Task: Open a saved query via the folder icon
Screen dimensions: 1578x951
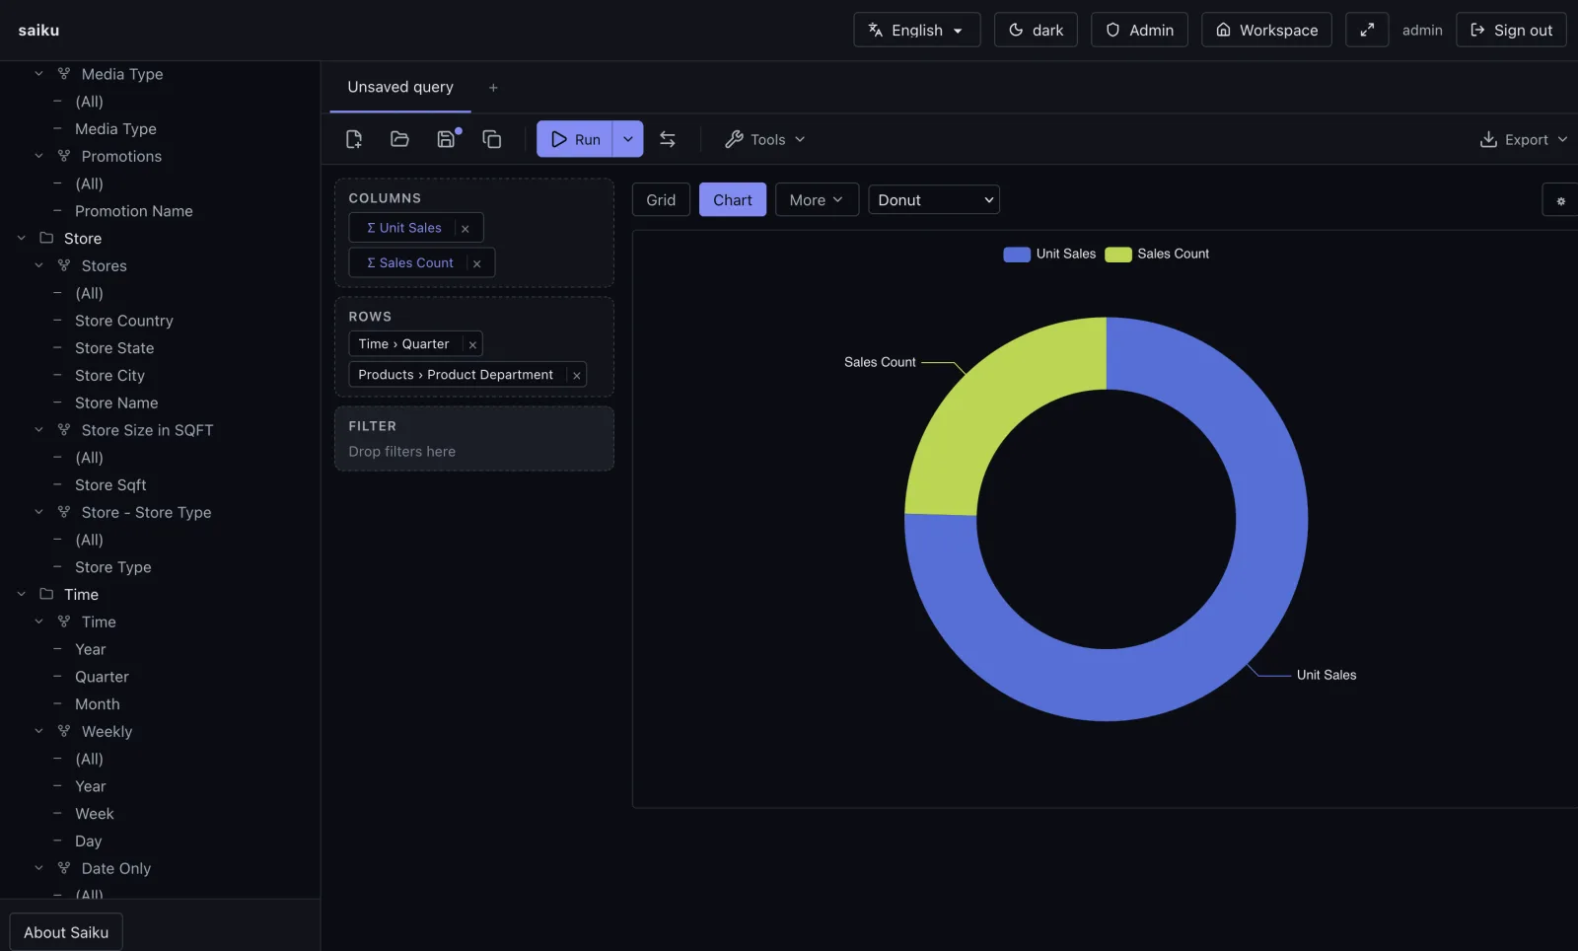Action: tap(399, 139)
